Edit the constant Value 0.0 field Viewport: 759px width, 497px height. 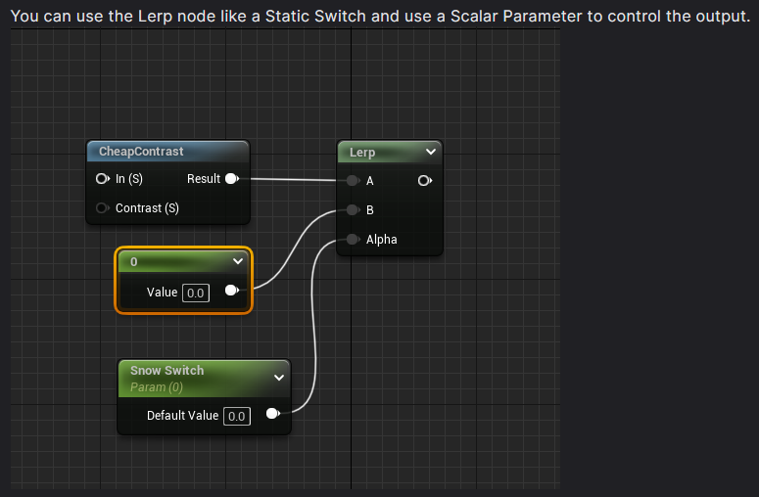pos(196,293)
